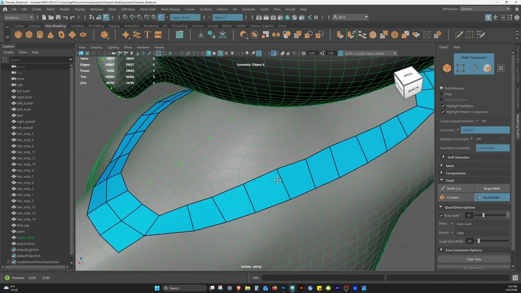Image resolution: width=521 pixels, height=293 pixels.
Task: Click the Outliner search field
Action: tap(39, 60)
